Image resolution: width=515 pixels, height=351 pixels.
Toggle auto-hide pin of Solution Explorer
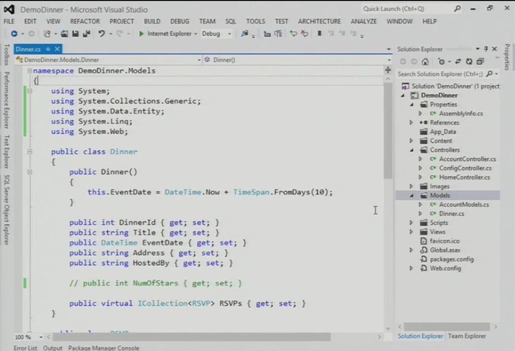click(486, 49)
